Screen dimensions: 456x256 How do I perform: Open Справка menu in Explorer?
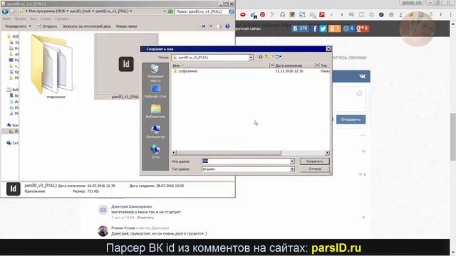62,18
